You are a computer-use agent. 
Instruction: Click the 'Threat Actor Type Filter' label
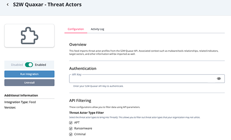(x=87, y=113)
